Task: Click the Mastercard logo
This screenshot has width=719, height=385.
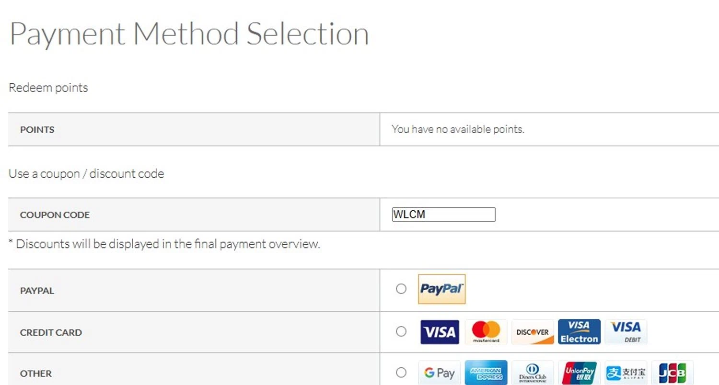Action: pos(486,332)
